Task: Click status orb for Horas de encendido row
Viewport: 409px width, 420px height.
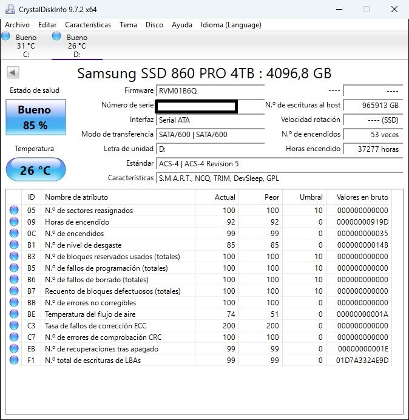Action: [x=14, y=222]
